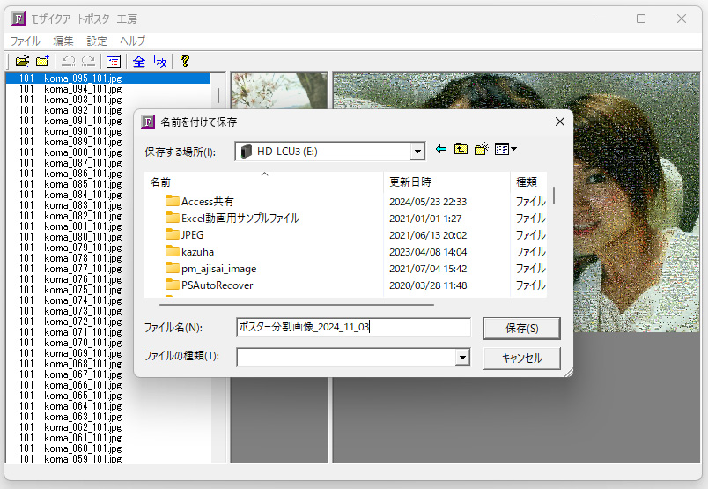Open help with the question mark icon

point(185,61)
